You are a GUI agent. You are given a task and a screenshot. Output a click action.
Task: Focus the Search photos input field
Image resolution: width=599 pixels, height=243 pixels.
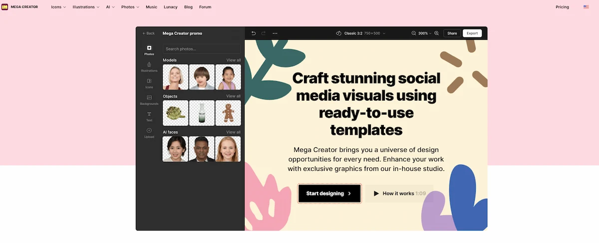click(x=202, y=49)
